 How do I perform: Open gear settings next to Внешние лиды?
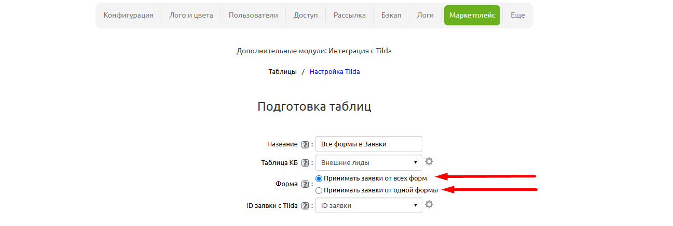[x=429, y=162]
